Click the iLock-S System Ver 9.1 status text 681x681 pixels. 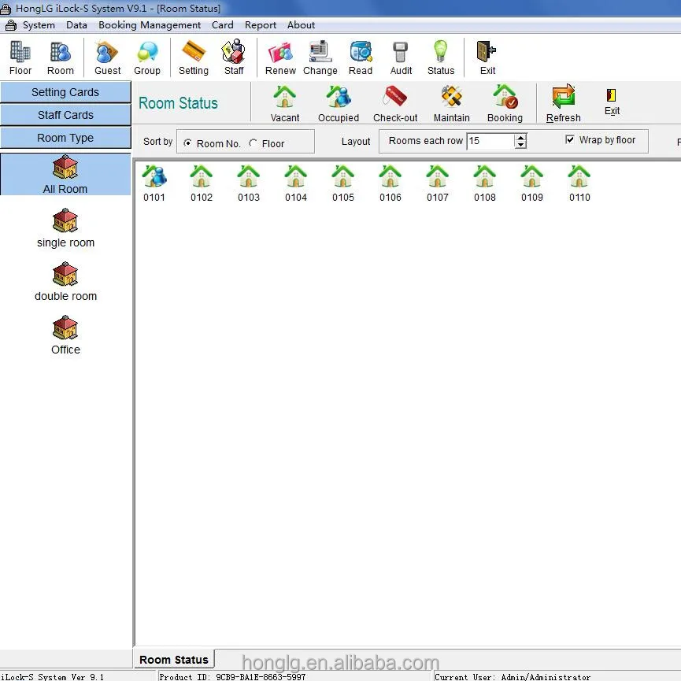[x=52, y=676]
